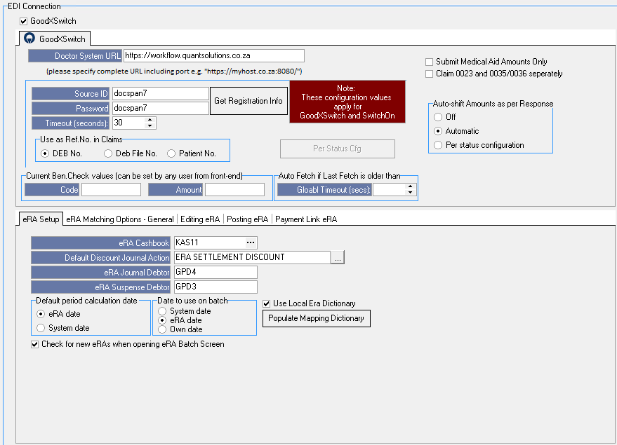Viewport: 617px width, 445px height.
Task: Choose Per status configuration auto-shift option
Action: 438,145
